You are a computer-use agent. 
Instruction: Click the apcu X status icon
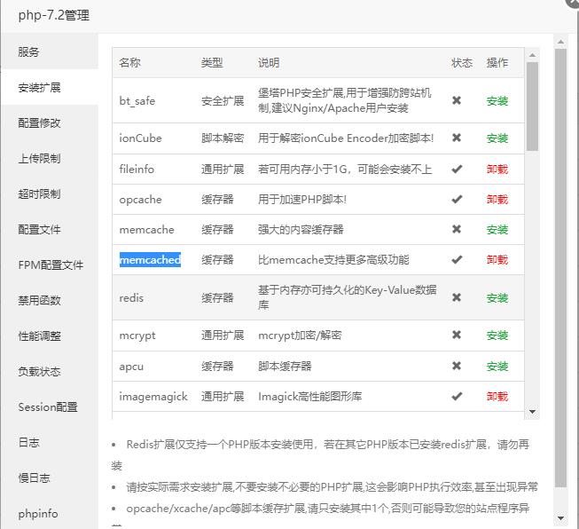457,366
